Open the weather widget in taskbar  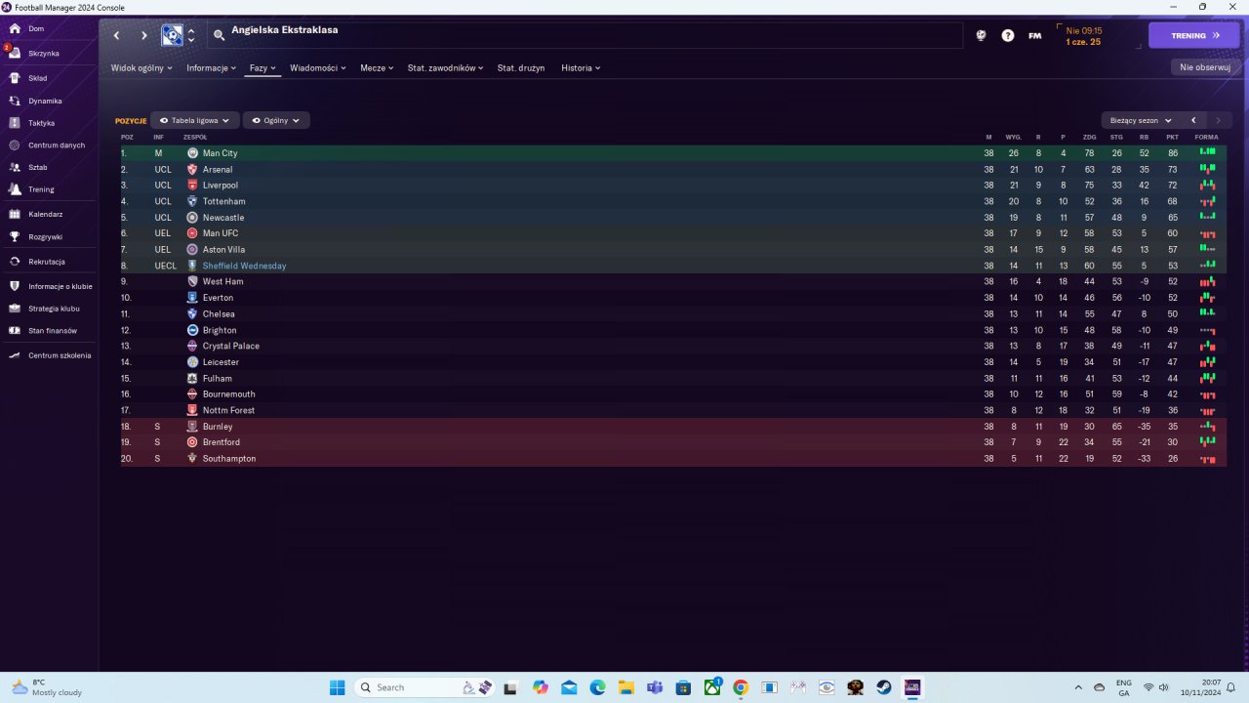tap(47, 687)
